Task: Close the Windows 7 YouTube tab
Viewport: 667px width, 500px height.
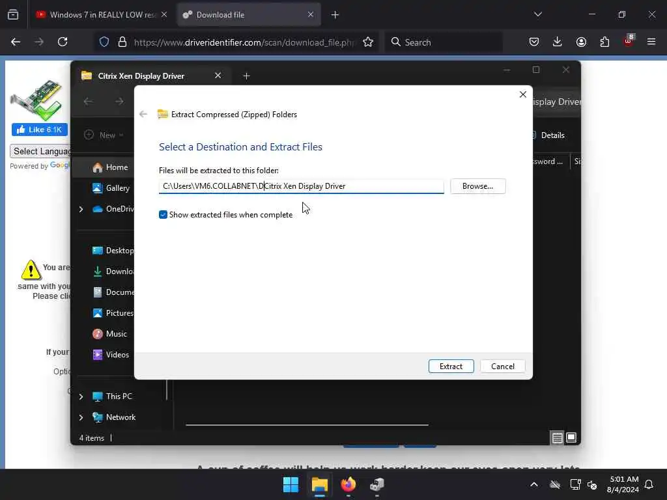Action: (x=164, y=15)
